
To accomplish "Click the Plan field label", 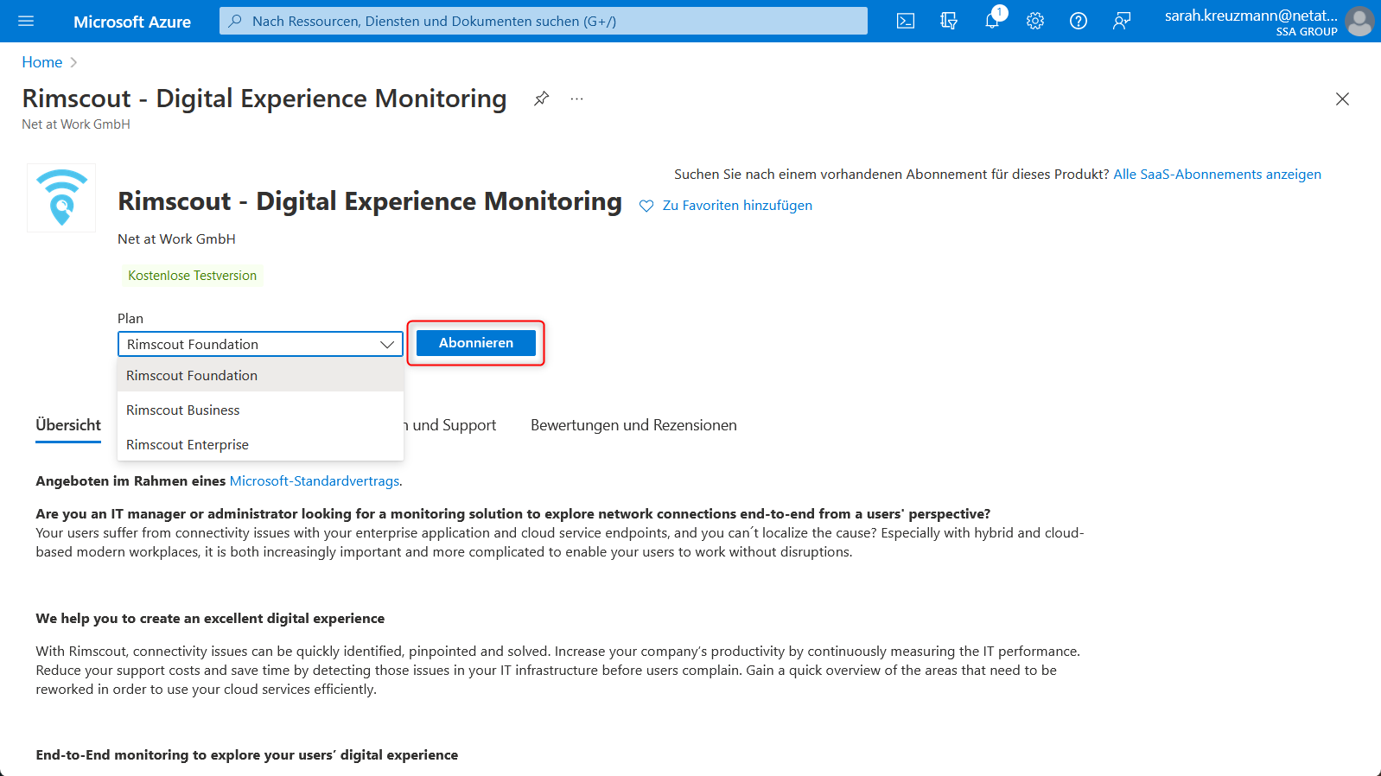I will [130, 319].
